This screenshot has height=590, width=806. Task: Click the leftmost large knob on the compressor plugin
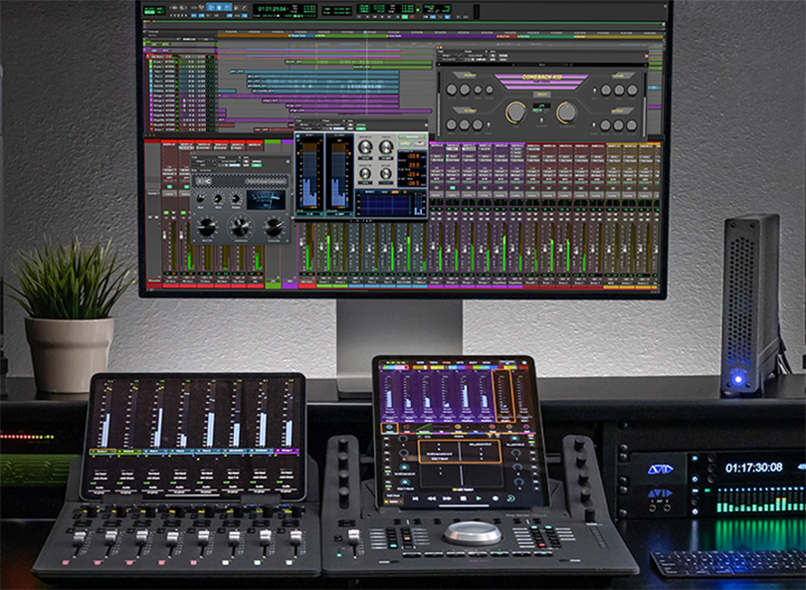207,227
